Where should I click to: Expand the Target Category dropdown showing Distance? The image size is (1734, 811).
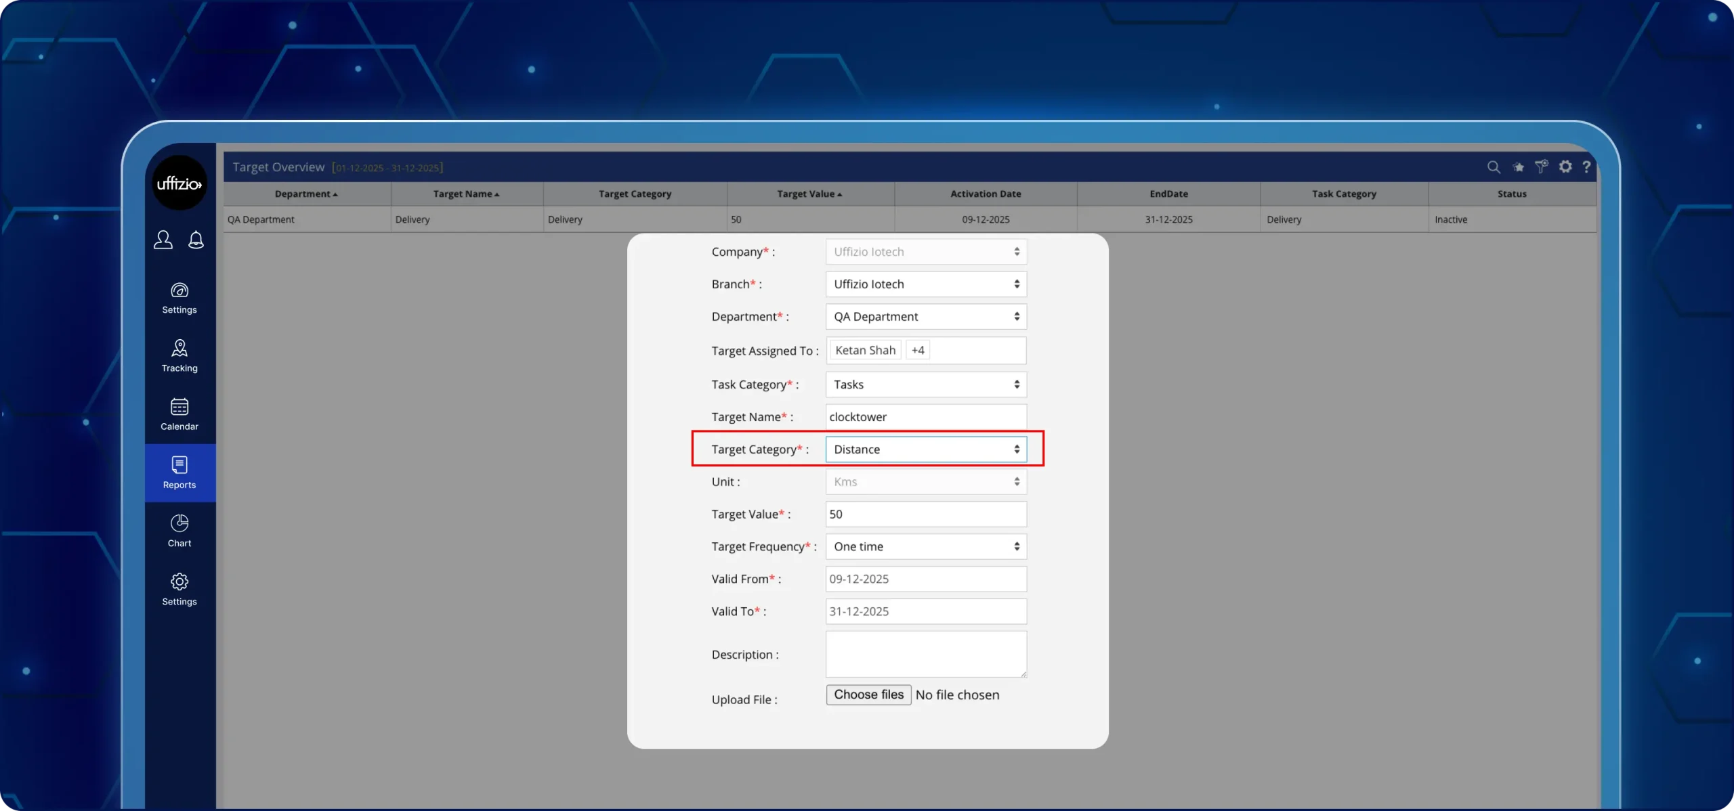(925, 450)
